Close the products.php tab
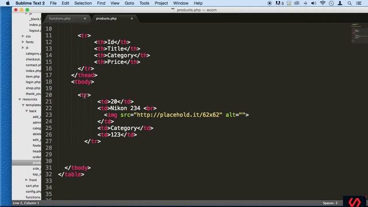368x207 pixels. click(x=132, y=18)
